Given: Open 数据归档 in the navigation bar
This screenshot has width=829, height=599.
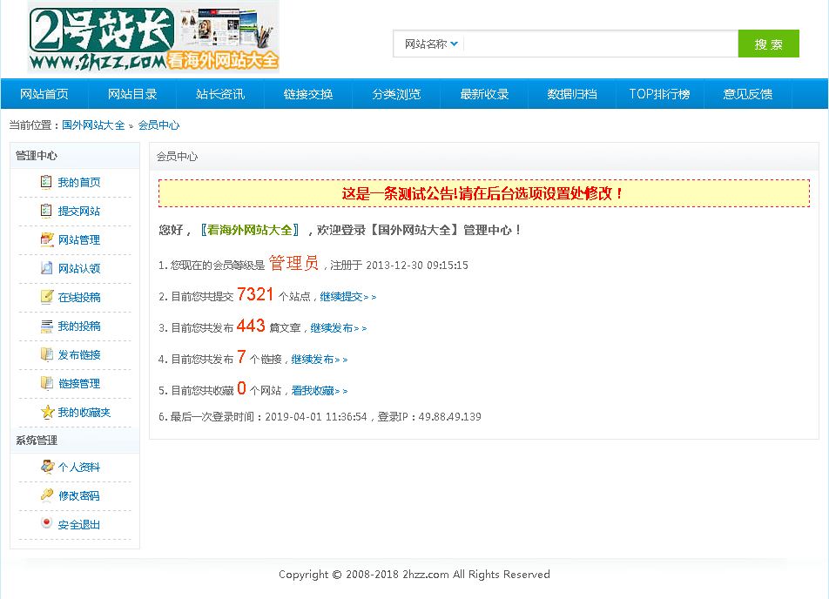Looking at the screenshot, I should 572,94.
